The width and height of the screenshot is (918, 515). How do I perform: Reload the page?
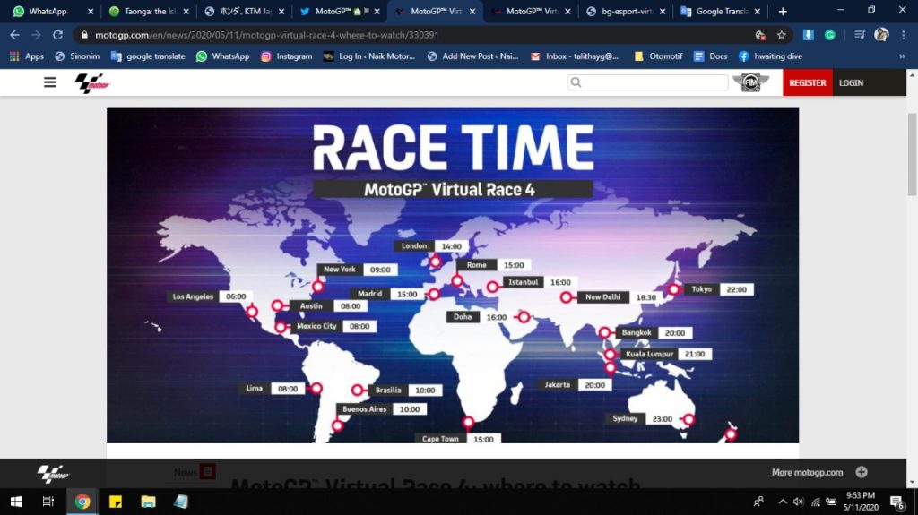[58, 35]
